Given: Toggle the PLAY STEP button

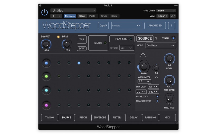Looking at the screenshot, I should coord(122,39).
